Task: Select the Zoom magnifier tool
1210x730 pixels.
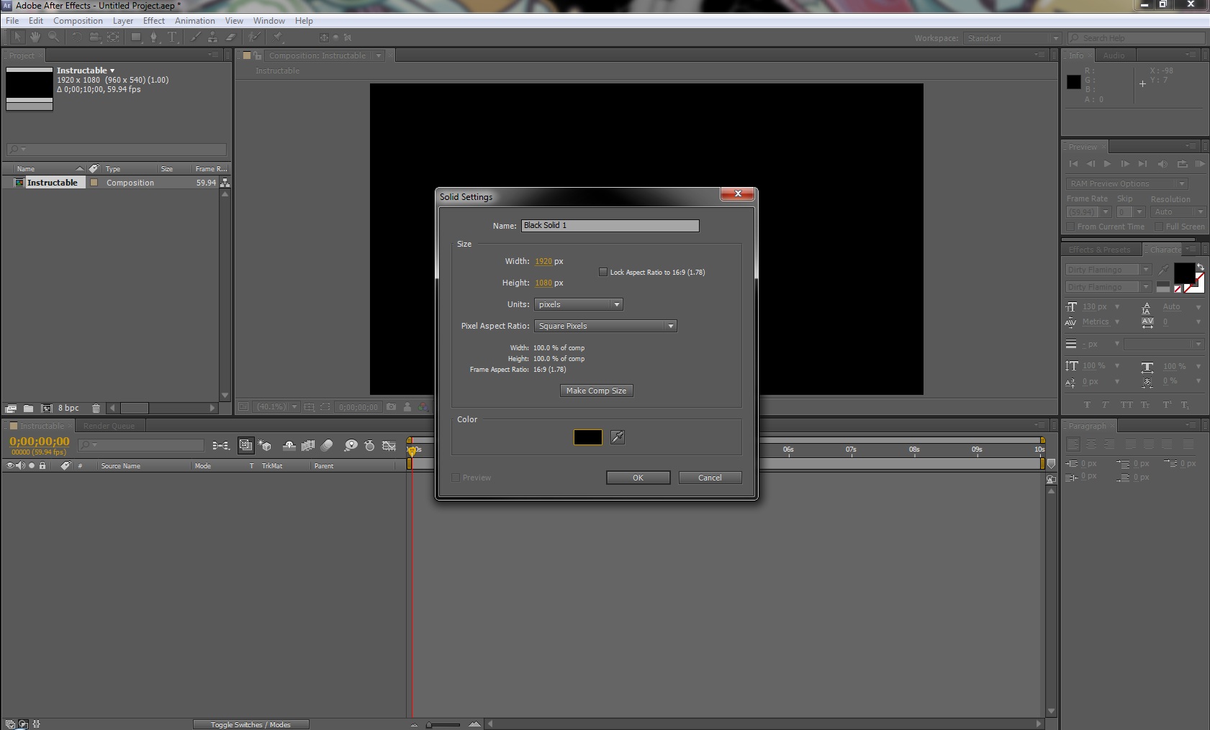Action: tap(53, 37)
